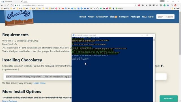Image resolution: width=181 pixels, height=102 pixels.
Task: Open the Kickstarter nav menu item
Action: coord(102,17)
